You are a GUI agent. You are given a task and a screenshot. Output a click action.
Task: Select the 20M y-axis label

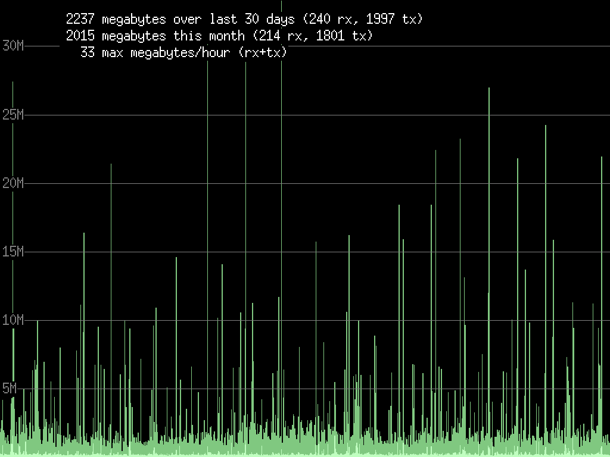point(13,183)
